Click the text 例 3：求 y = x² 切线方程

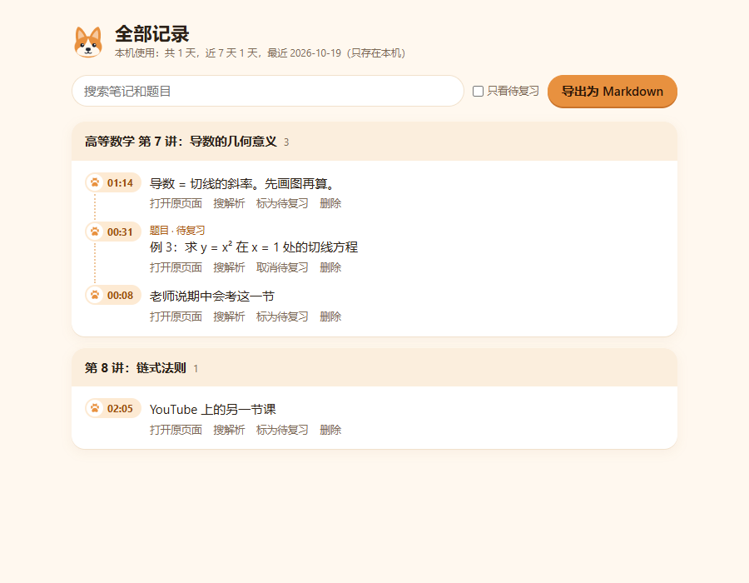pyautogui.click(x=254, y=247)
